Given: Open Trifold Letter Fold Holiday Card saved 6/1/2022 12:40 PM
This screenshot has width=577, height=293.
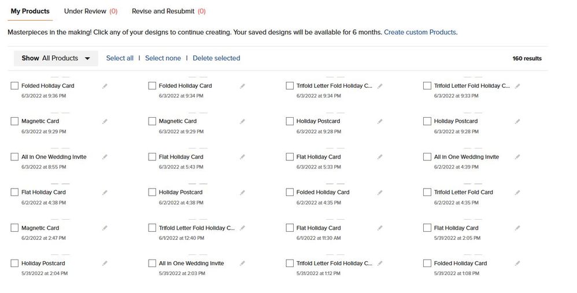Looking at the screenshot, I should [x=197, y=228].
